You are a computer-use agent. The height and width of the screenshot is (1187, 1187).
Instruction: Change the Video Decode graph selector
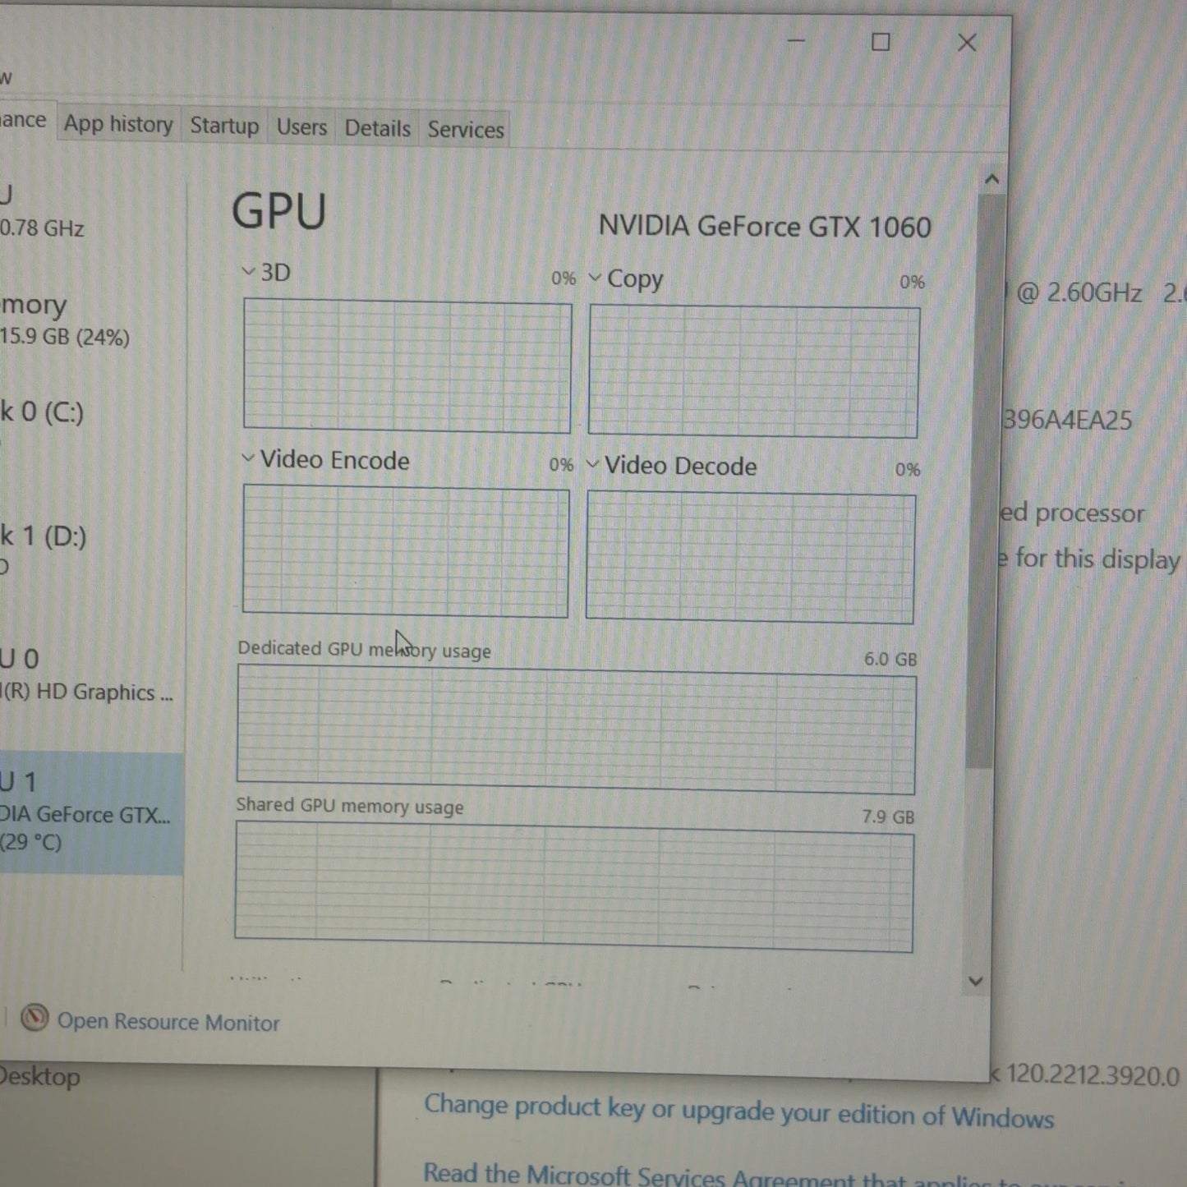[592, 464]
